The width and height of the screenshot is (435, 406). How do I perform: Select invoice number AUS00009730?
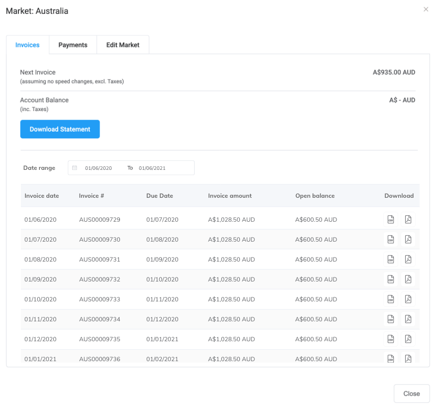click(100, 240)
